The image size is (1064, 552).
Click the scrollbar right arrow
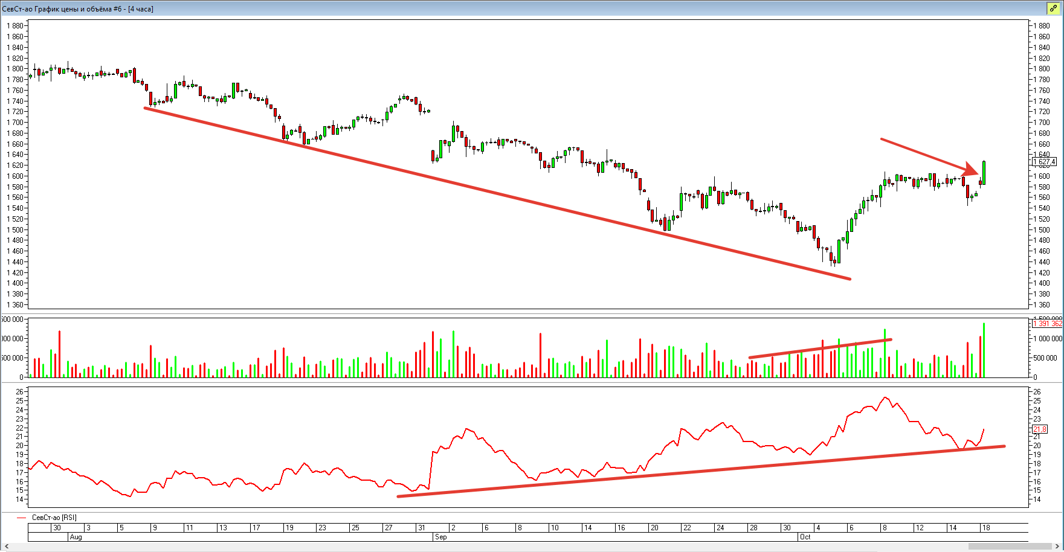(1059, 547)
